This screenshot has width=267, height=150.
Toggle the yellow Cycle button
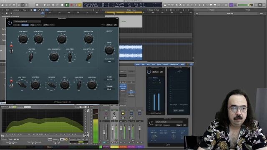tap(80, 5)
